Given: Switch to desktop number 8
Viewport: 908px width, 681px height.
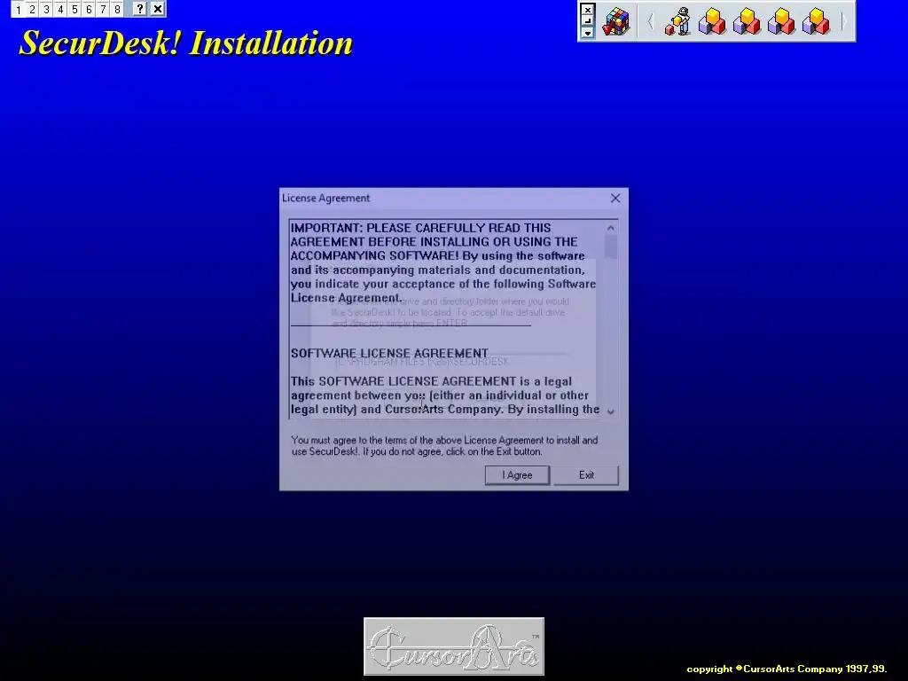Looking at the screenshot, I should click(x=117, y=9).
